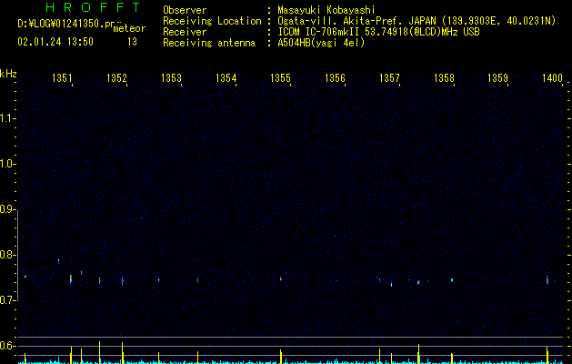Click the Observer field label
This screenshot has height=364, width=572.
(185, 10)
